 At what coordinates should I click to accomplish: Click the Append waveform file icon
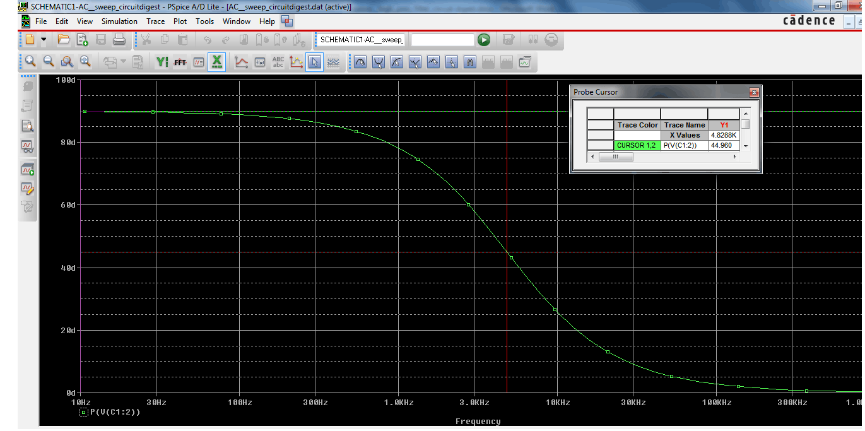click(x=82, y=40)
